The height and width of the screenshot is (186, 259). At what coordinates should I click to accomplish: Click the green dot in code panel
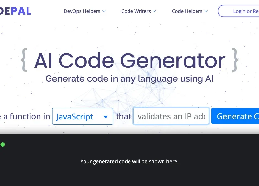[x=3, y=144]
